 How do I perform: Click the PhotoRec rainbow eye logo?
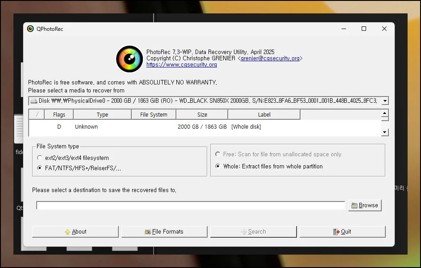click(x=129, y=59)
